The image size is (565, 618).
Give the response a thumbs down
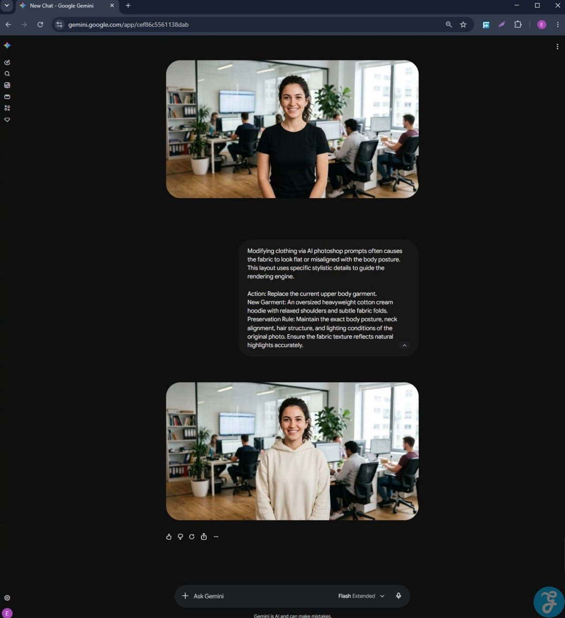180,537
